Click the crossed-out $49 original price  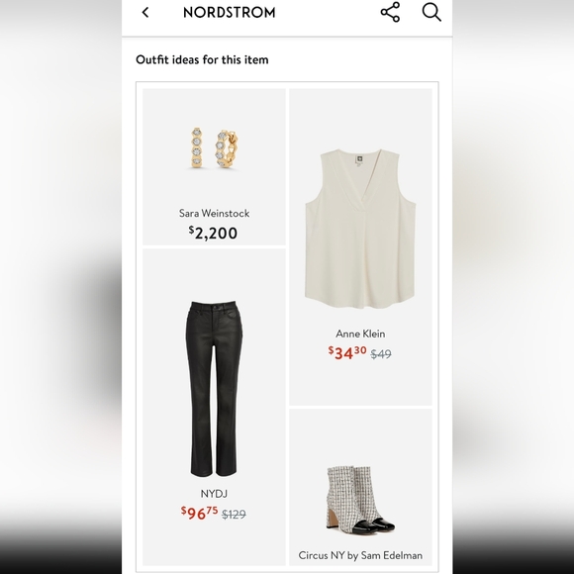[x=381, y=354]
